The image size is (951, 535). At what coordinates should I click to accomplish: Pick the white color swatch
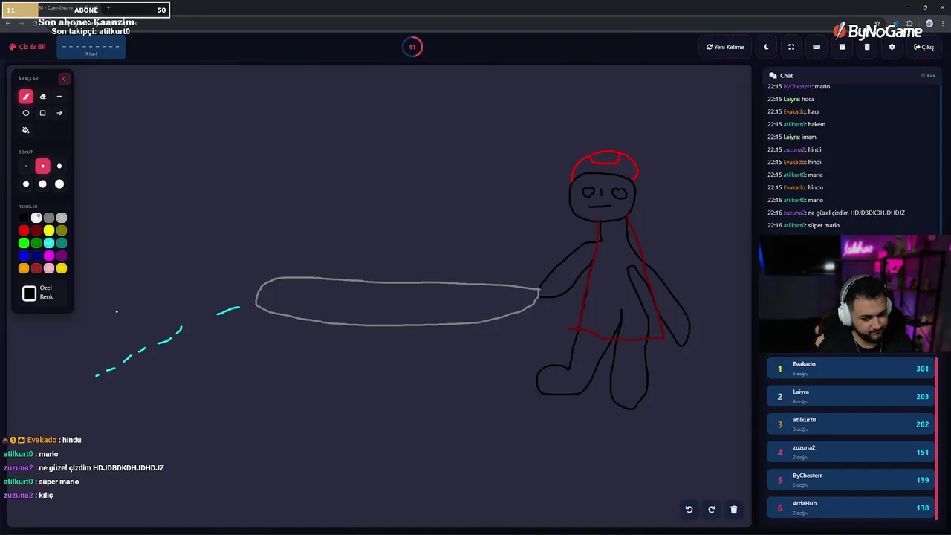[x=36, y=218]
